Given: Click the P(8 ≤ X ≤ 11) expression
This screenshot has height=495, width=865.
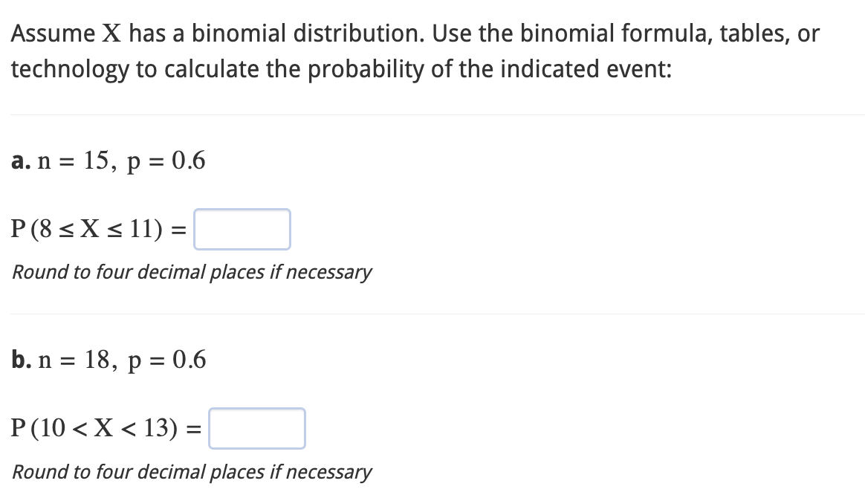Looking at the screenshot, I should tap(99, 229).
